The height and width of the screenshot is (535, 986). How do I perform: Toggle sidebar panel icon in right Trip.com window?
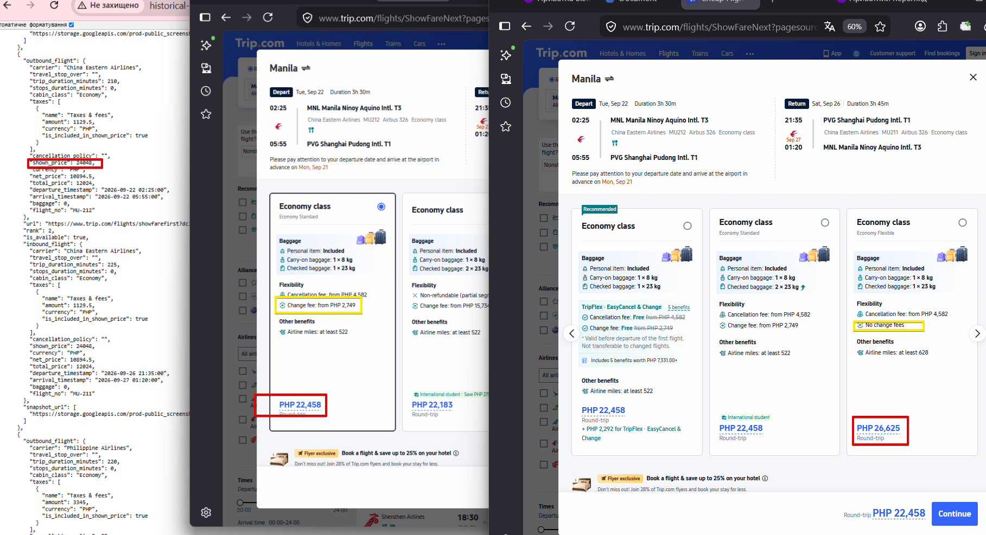tap(505, 26)
